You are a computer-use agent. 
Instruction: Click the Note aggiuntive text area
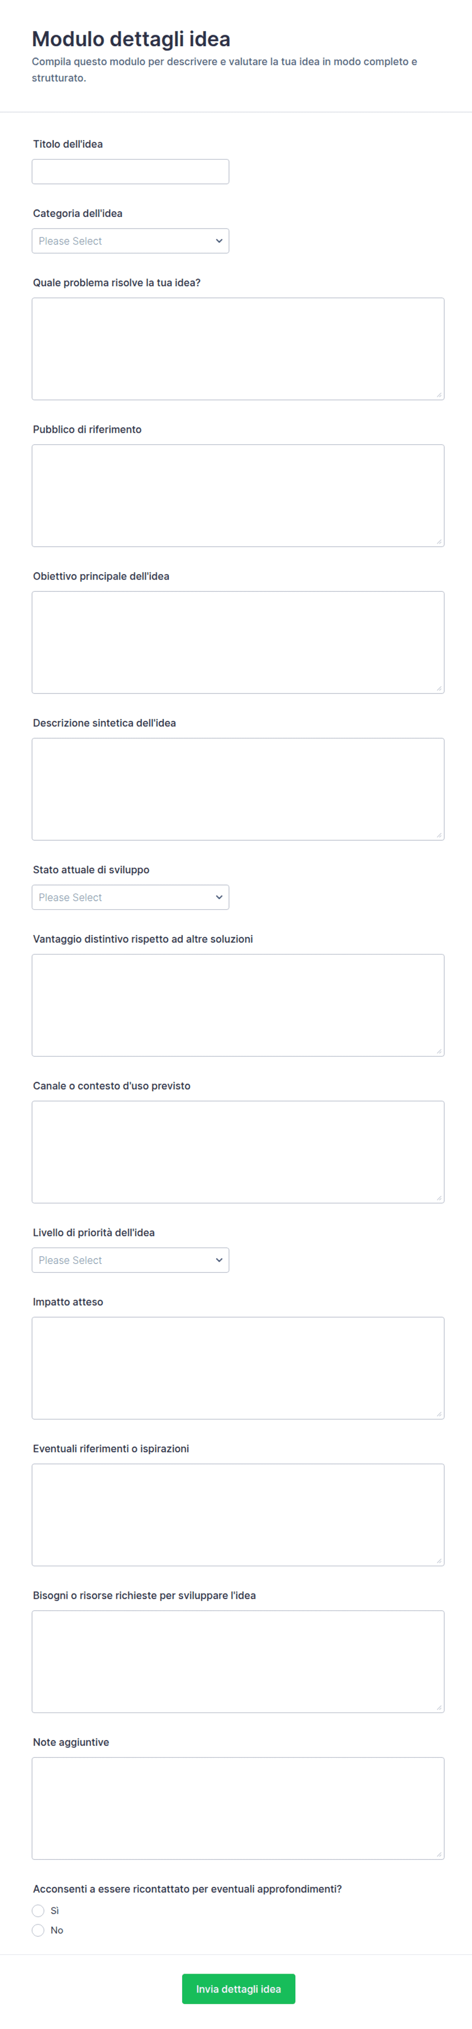(x=239, y=1809)
